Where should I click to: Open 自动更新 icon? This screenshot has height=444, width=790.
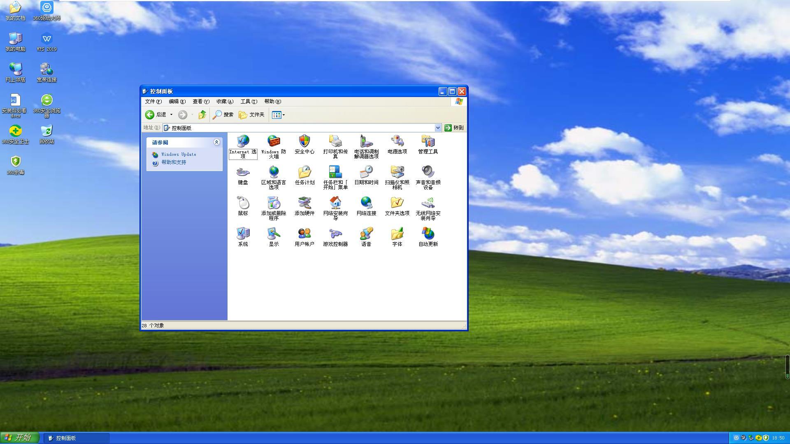(x=428, y=237)
